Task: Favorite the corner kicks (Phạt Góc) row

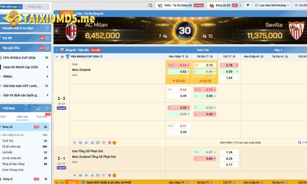Action: pyautogui.click(x=75, y=175)
